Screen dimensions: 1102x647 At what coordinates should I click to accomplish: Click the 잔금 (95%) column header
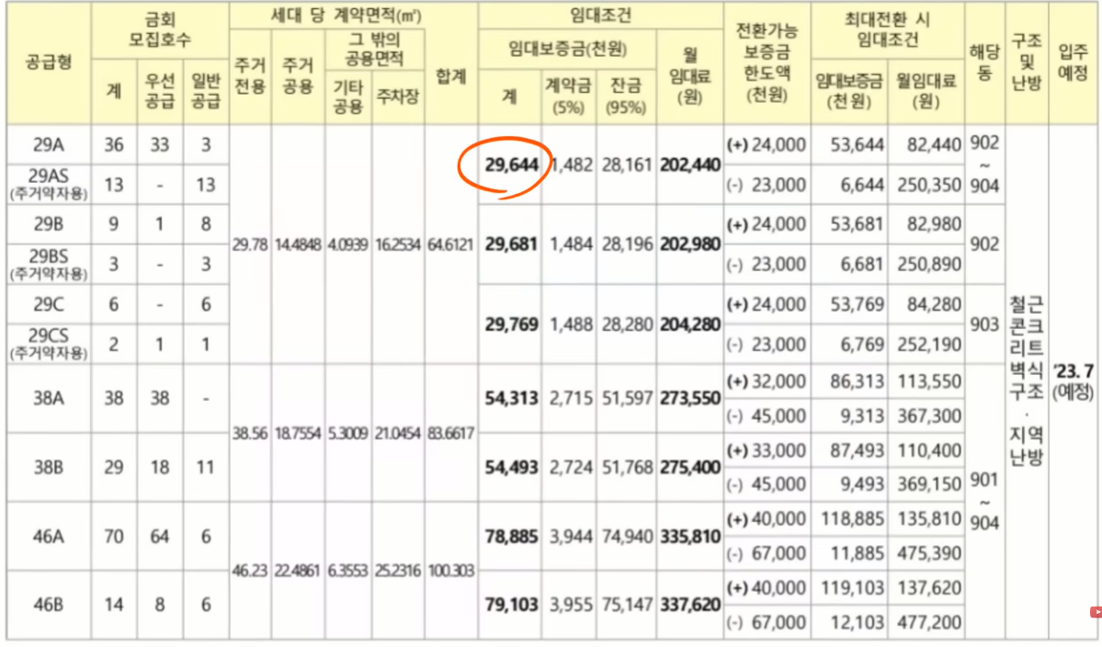point(627,92)
